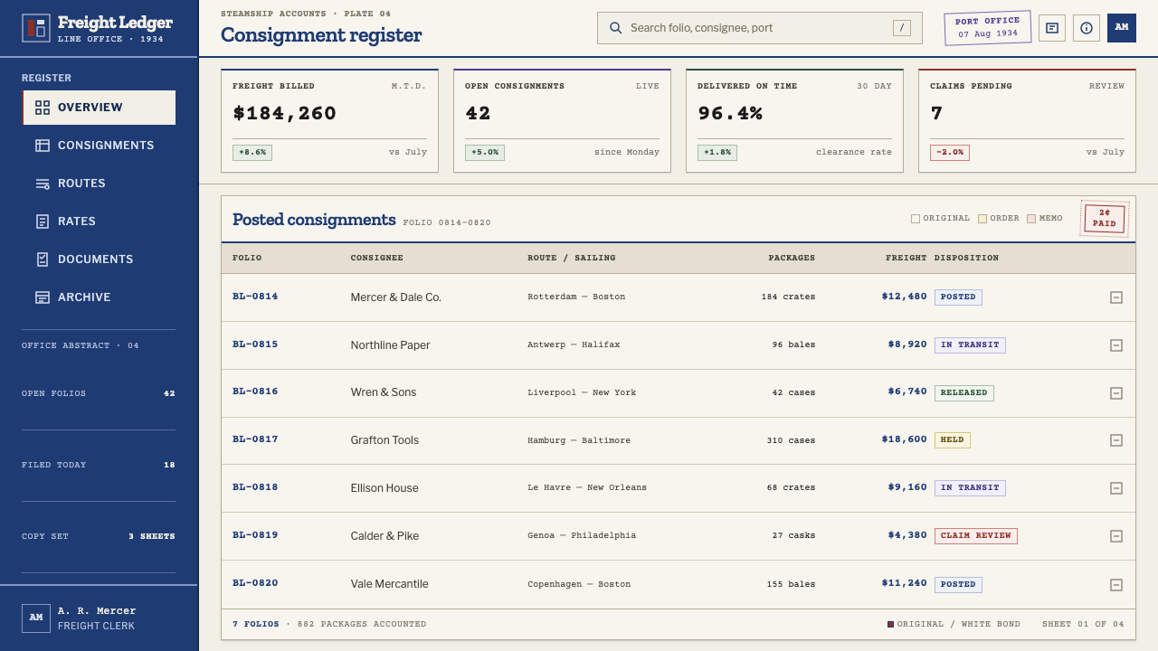
Task: Go to the Consignments menu item
Action: (99, 146)
